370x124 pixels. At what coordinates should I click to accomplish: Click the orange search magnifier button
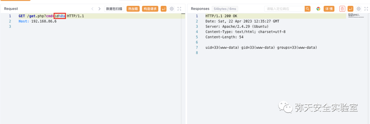307,9
